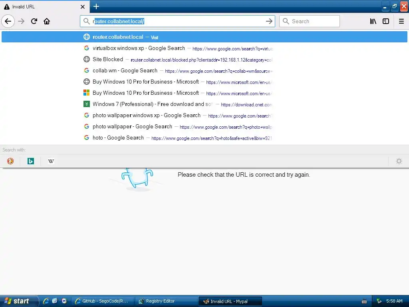Click the keyboard icon in system tray
The image size is (409, 307).
(x=364, y=301)
